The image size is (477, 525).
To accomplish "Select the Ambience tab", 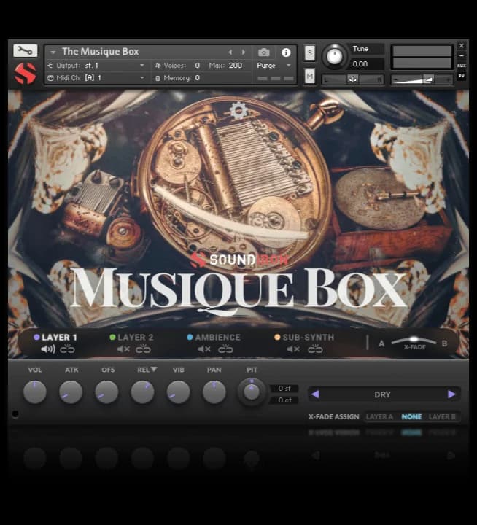I will (x=214, y=337).
